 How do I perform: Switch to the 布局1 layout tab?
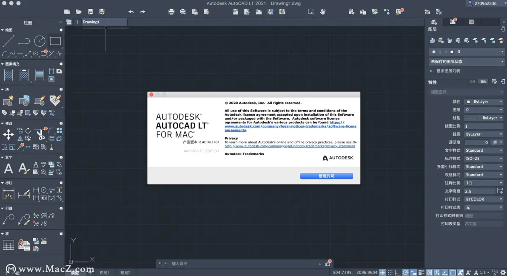tap(104, 273)
